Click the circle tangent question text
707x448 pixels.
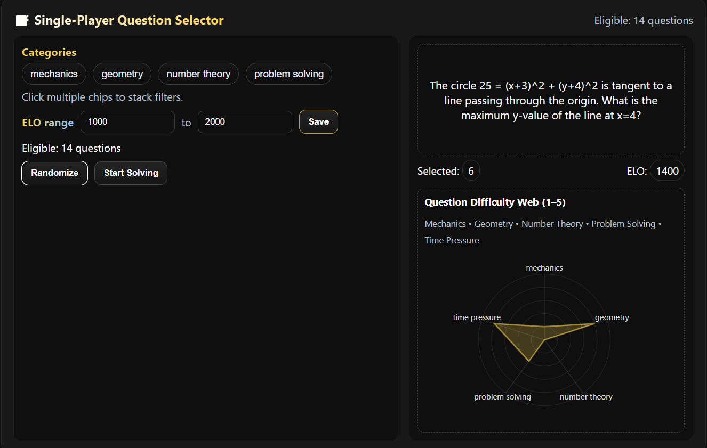pos(551,101)
